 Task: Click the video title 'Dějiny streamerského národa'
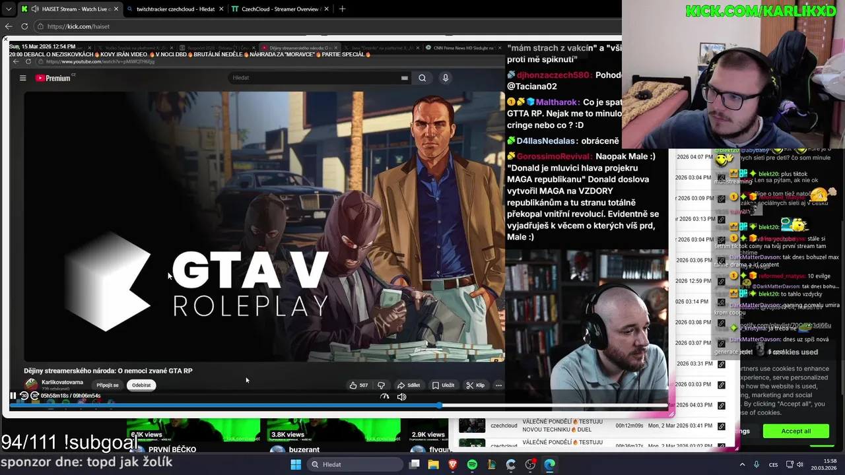tap(108, 371)
